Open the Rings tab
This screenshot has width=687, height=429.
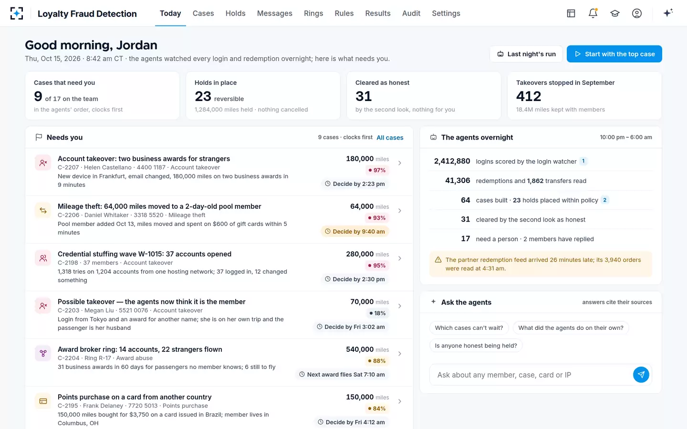point(313,13)
